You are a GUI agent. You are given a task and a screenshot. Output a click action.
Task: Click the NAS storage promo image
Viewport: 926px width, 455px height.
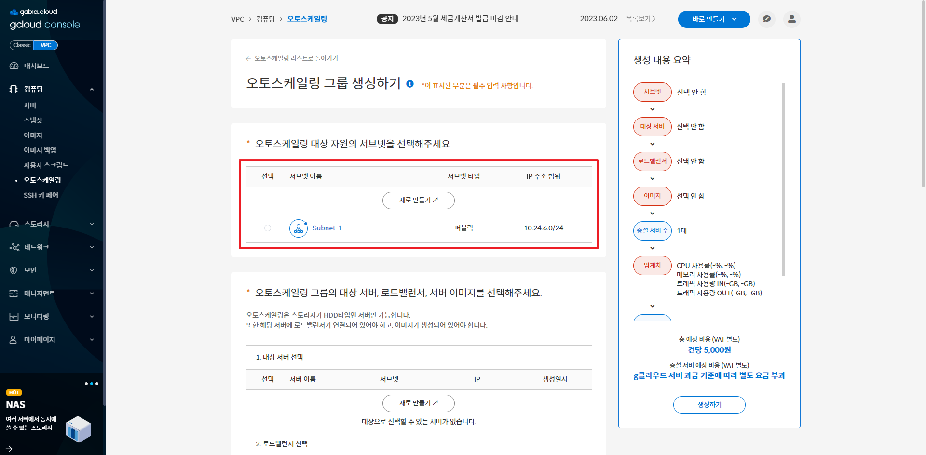(x=78, y=428)
